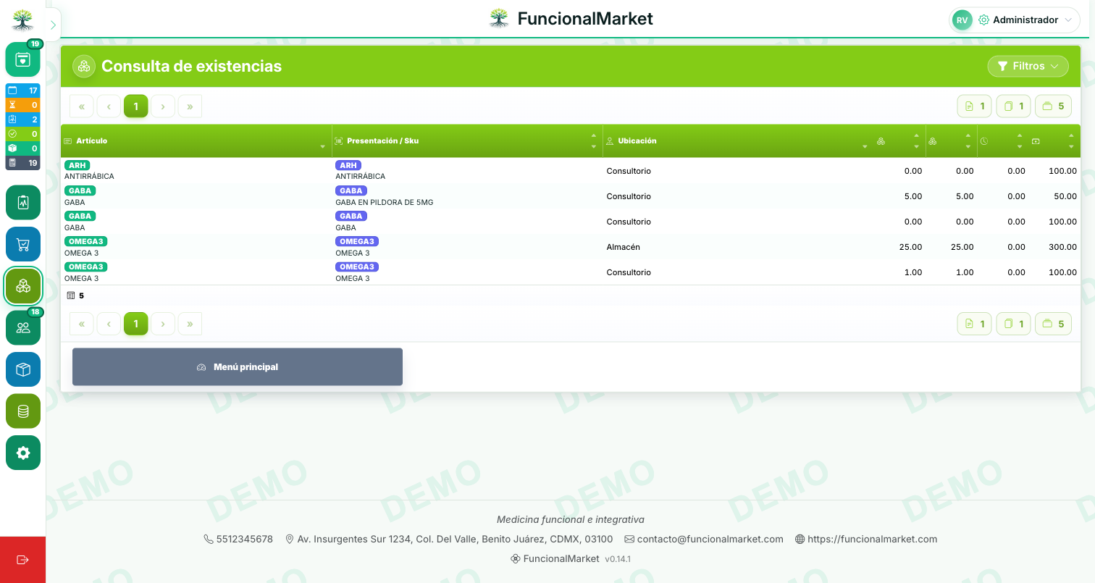Click the record count icon in table footer

pos(71,295)
